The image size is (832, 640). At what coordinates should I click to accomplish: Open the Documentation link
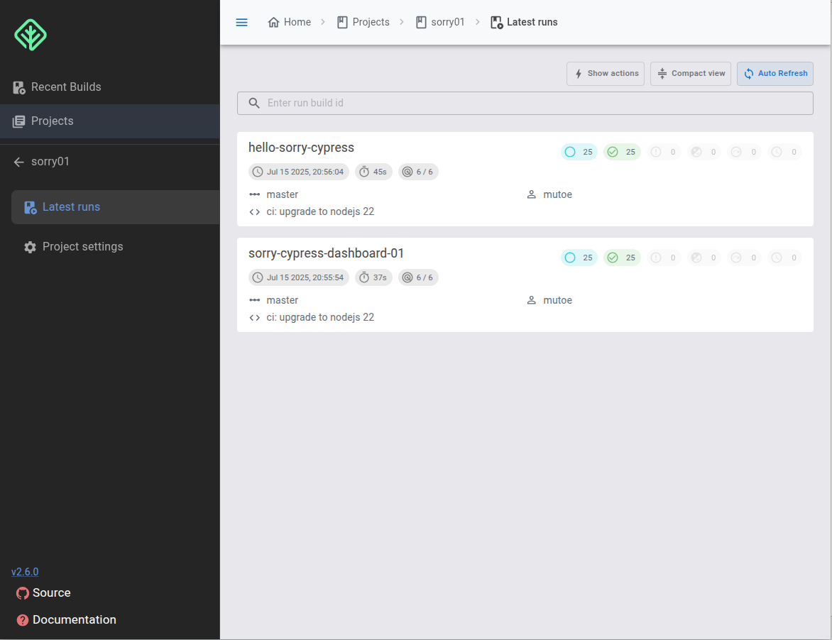tap(66, 620)
